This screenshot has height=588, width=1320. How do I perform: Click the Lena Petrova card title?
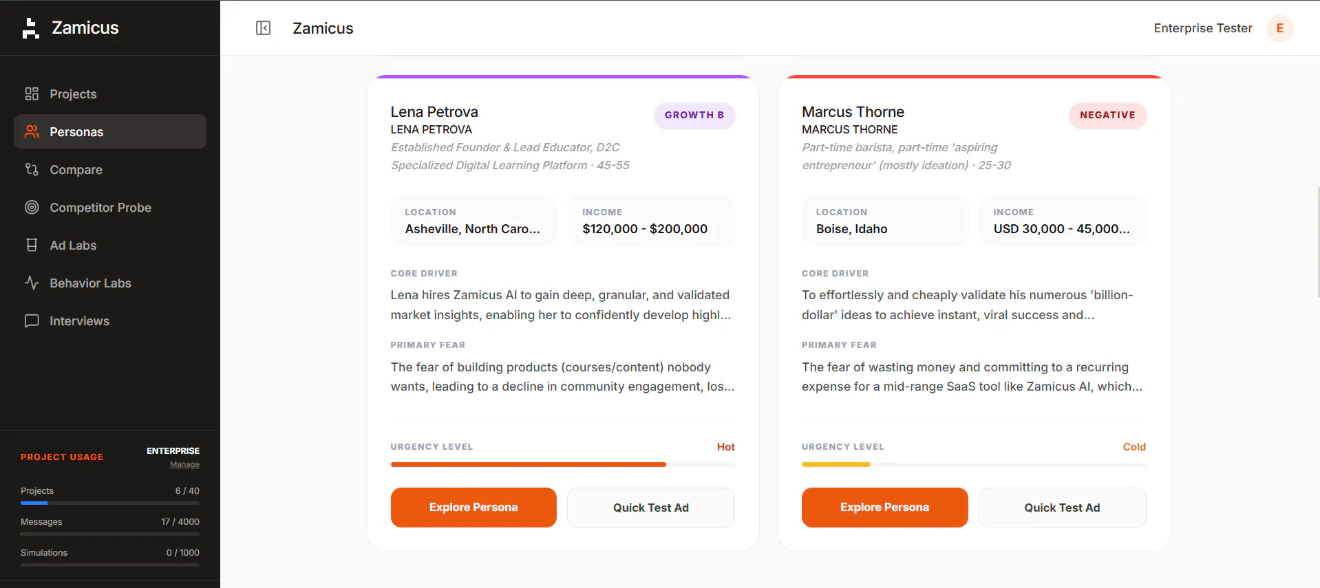(x=434, y=111)
